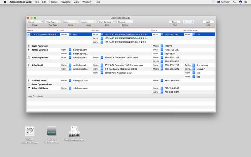Open the Sort Options dropdown

(107, 22)
